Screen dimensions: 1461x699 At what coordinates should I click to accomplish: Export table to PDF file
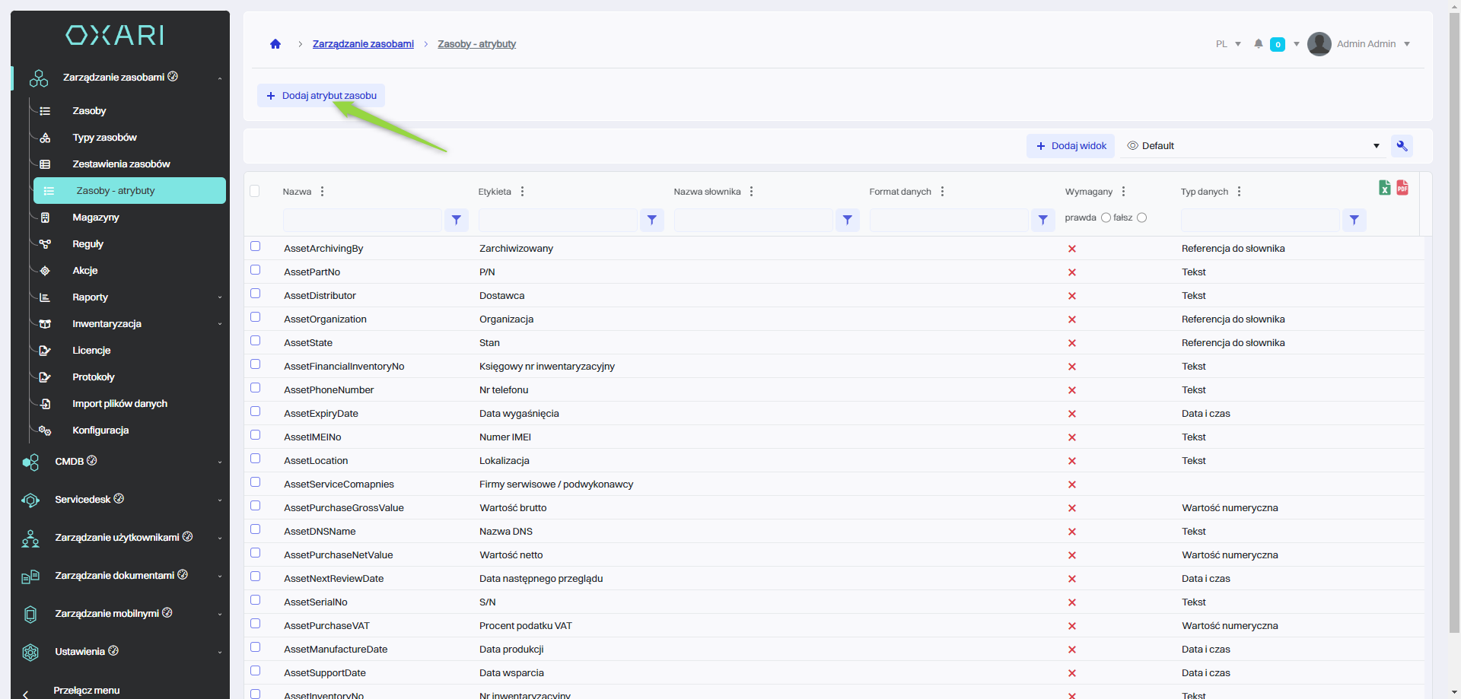tap(1402, 188)
